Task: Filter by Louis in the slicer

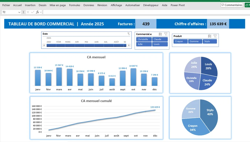Action: point(160,44)
